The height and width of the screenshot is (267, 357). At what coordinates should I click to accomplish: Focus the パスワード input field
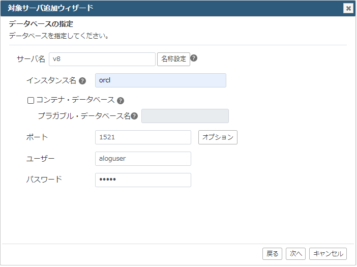(143, 180)
